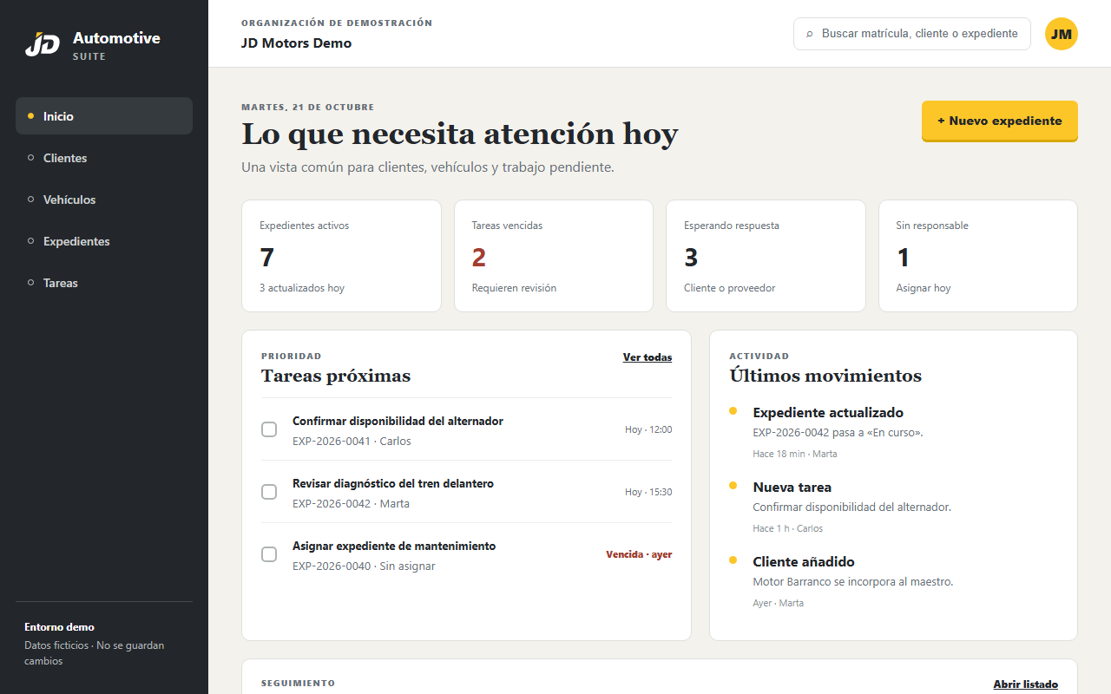Follow the Ver todas link
The image size is (1111, 694).
(648, 357)
